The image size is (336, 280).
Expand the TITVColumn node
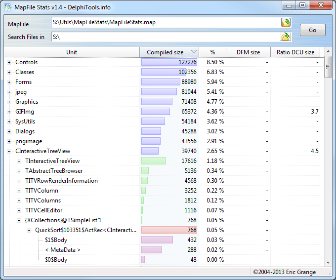tap(19, 191)
